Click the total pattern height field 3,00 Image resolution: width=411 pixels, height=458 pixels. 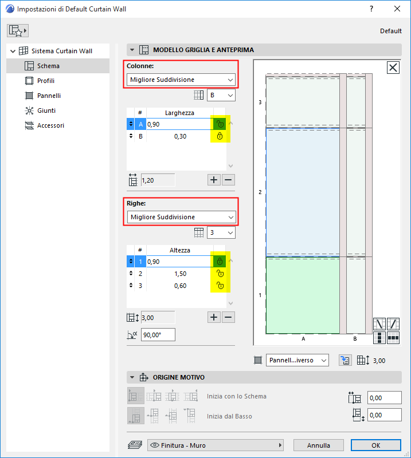point(158,318)
